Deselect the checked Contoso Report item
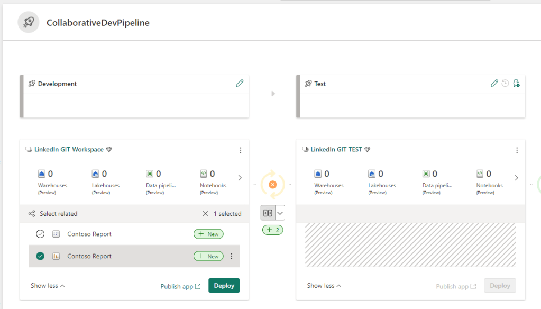This screenshot has width=541, height=309. (40, 256)
